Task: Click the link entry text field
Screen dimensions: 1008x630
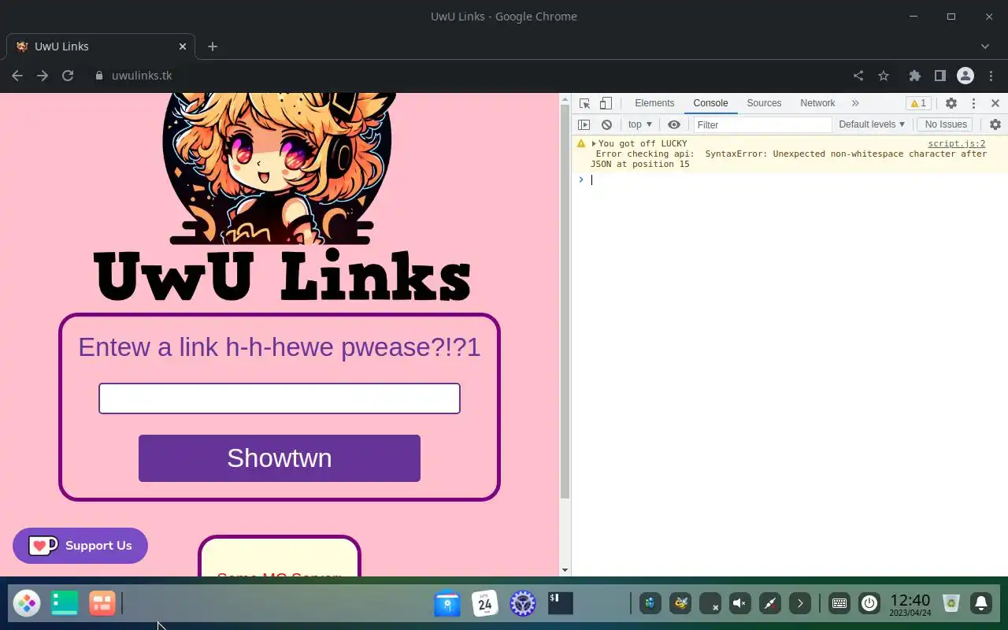Action: coord(280,398)
